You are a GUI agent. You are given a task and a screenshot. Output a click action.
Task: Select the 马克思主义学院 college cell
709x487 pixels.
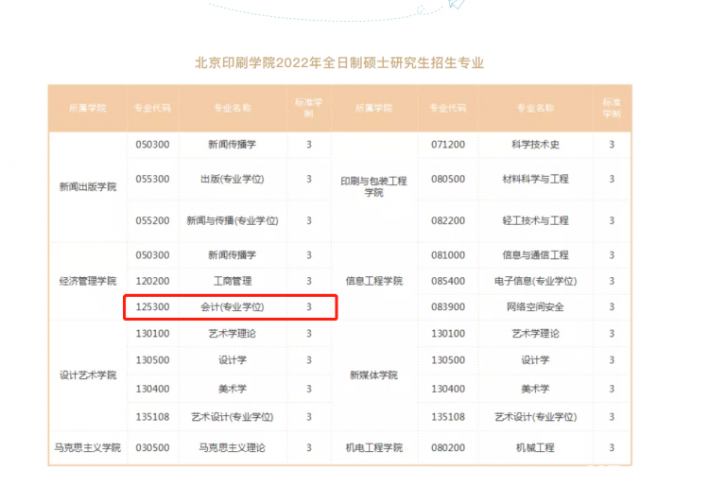pos(88,447)
